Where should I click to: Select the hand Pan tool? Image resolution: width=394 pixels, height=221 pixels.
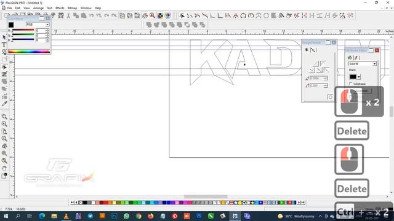click(x=4, y=168)
